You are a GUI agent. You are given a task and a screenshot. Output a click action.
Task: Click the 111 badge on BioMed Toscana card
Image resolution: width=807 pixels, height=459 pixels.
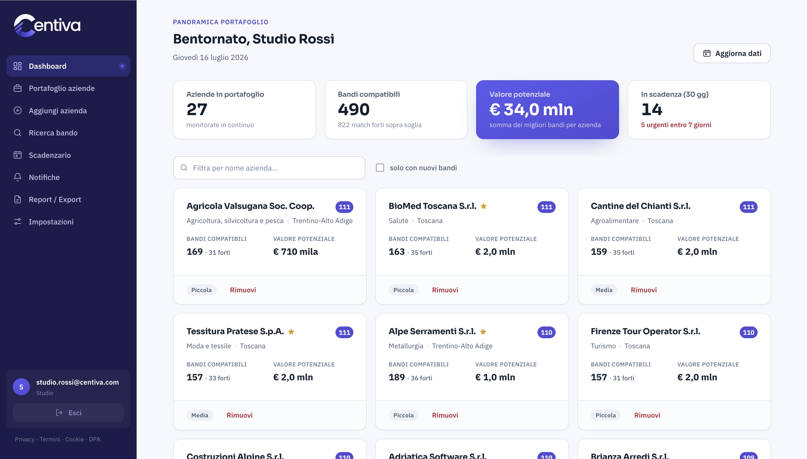[x=546, y=207]
